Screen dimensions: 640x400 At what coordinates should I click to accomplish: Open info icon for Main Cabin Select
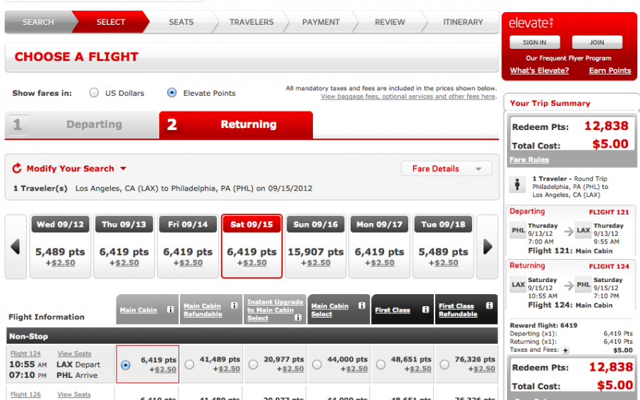click(x=362, y=306)
